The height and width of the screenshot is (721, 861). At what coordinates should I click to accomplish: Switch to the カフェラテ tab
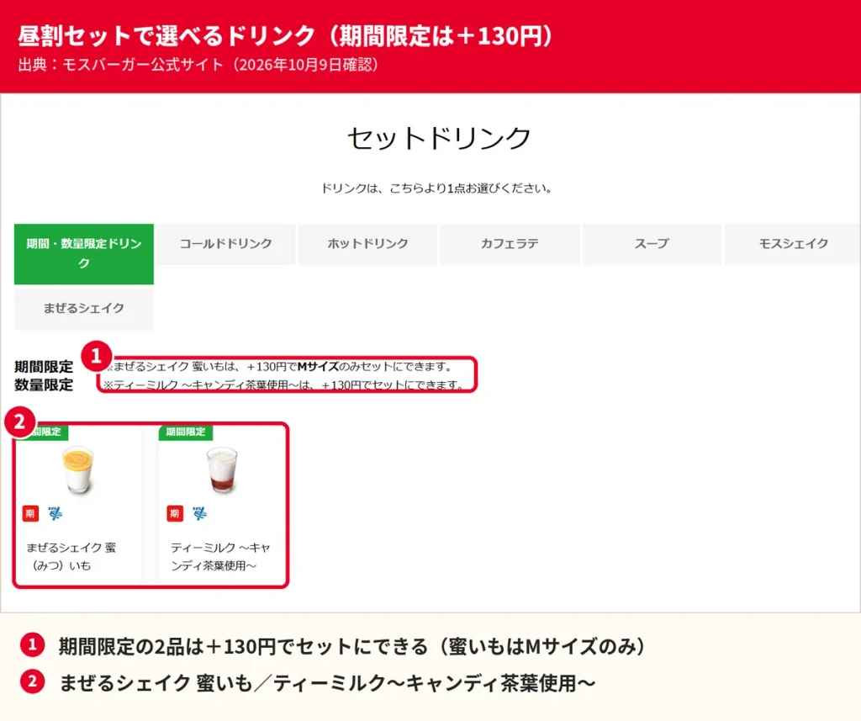pos(510,244)
